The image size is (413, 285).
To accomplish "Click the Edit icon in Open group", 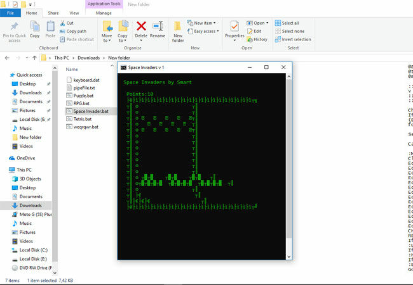I will (x=250, y=31).
